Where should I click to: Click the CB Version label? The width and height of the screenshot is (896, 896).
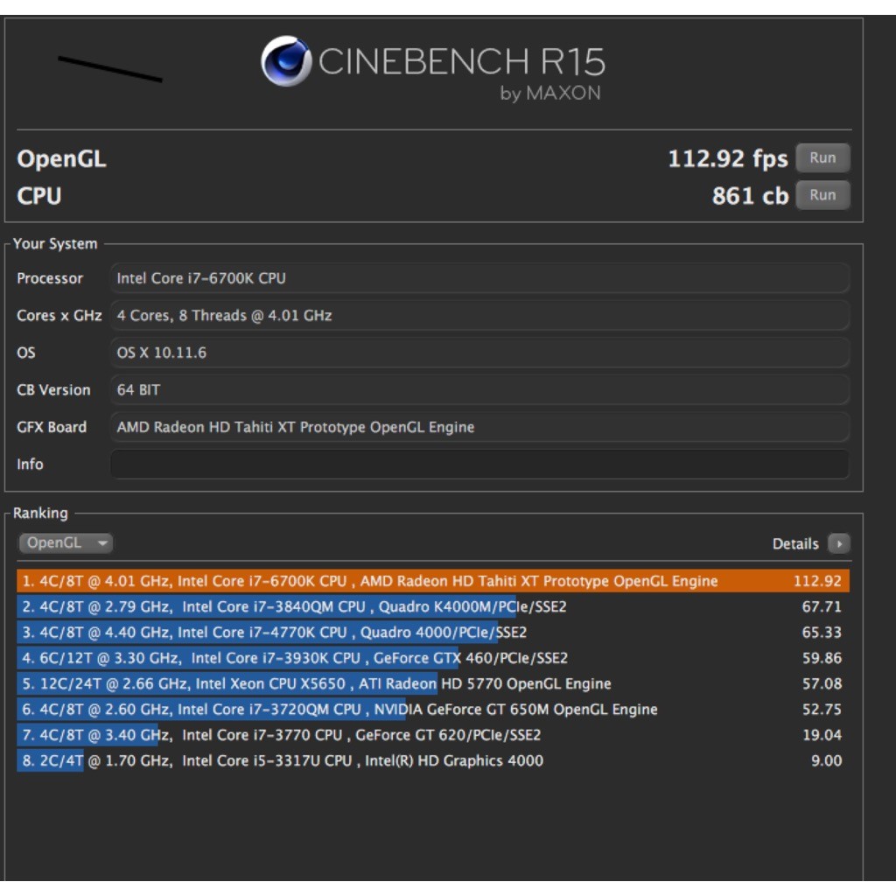click(53, 389)
